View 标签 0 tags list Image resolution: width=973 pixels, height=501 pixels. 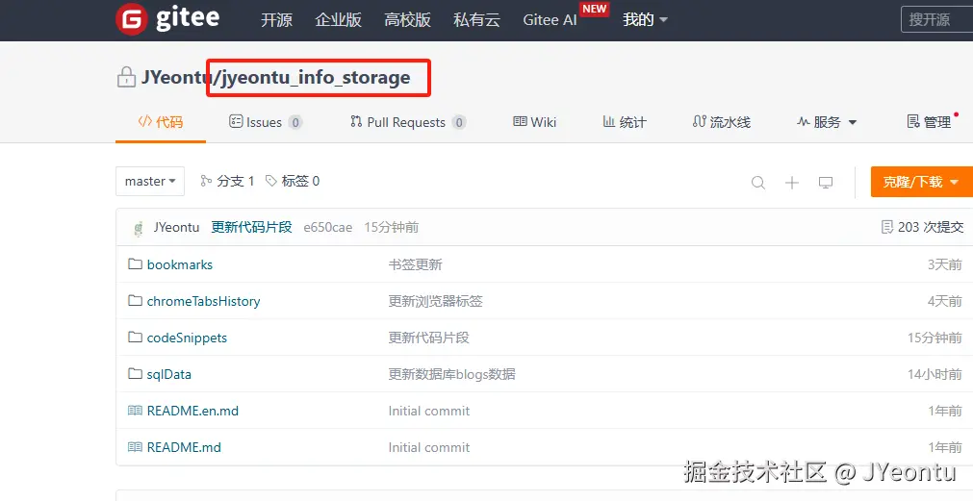pos(293,181)
